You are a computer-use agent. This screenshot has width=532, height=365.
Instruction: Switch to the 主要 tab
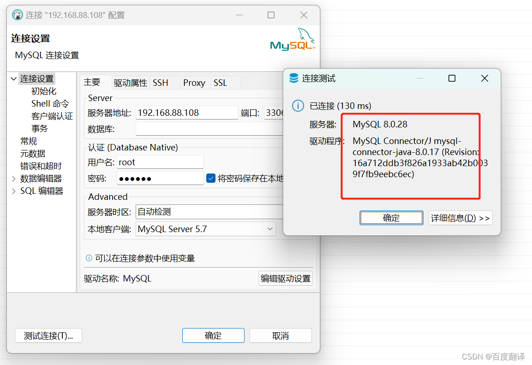pos(92,83)
